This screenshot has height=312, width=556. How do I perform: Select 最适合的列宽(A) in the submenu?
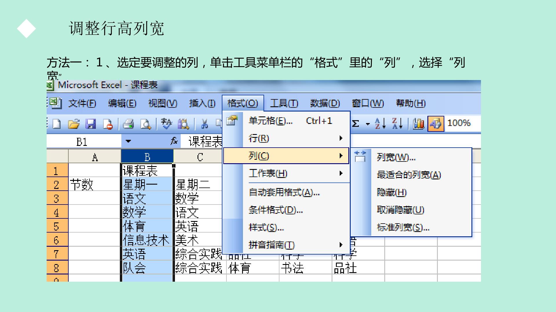[411, 175]
